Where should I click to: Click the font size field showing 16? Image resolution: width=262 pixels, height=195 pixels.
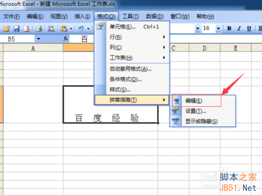pos(209,28)
